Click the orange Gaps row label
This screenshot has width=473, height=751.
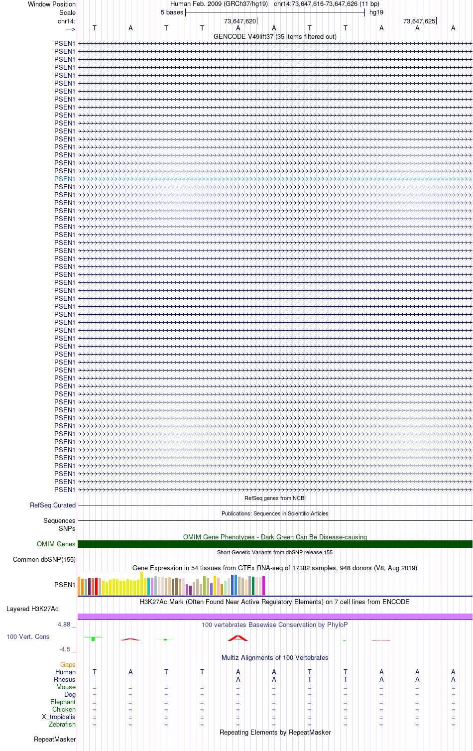pos(68,664)
